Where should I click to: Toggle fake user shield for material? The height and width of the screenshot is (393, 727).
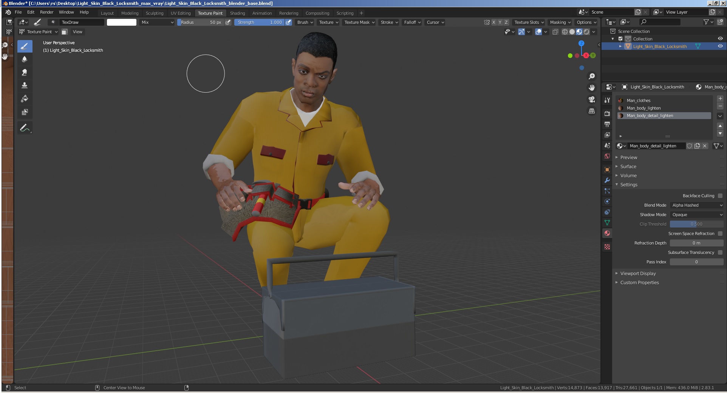point(689,146)
